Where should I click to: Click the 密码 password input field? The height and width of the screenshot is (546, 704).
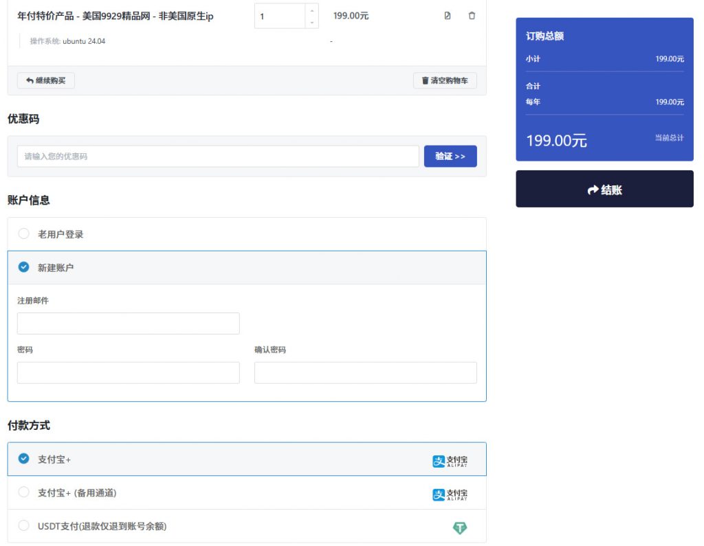coord(128,372)
